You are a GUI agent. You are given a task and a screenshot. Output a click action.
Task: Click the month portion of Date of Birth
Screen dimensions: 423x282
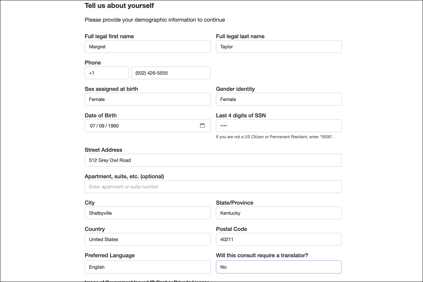pyautogui.click(x=93, y=126)
